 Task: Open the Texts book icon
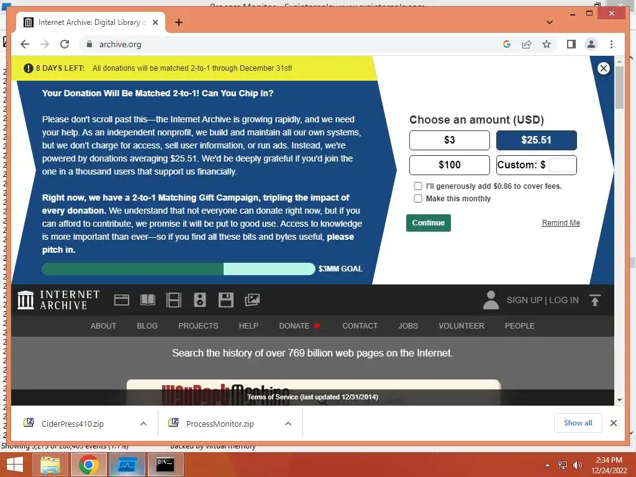point(148,300)
